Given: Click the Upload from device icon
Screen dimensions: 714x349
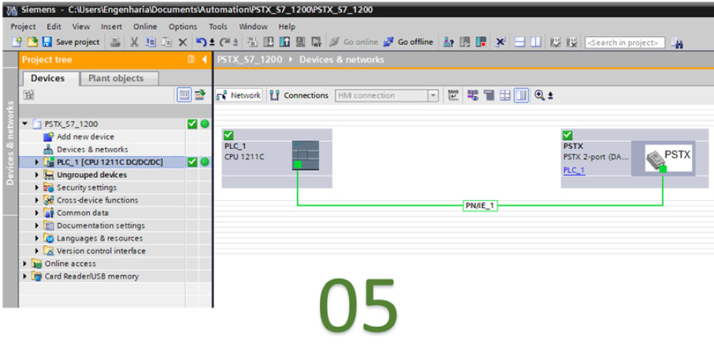Looking at the screenshot, I should pos(285,42).
